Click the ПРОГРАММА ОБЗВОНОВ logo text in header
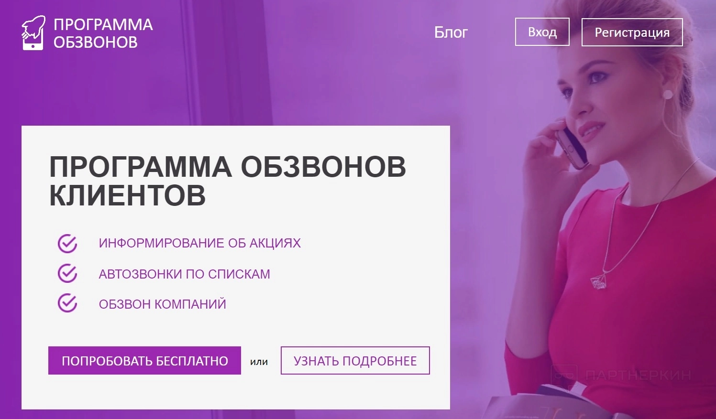This screenshot has height=419, width=716. (103, 33)
